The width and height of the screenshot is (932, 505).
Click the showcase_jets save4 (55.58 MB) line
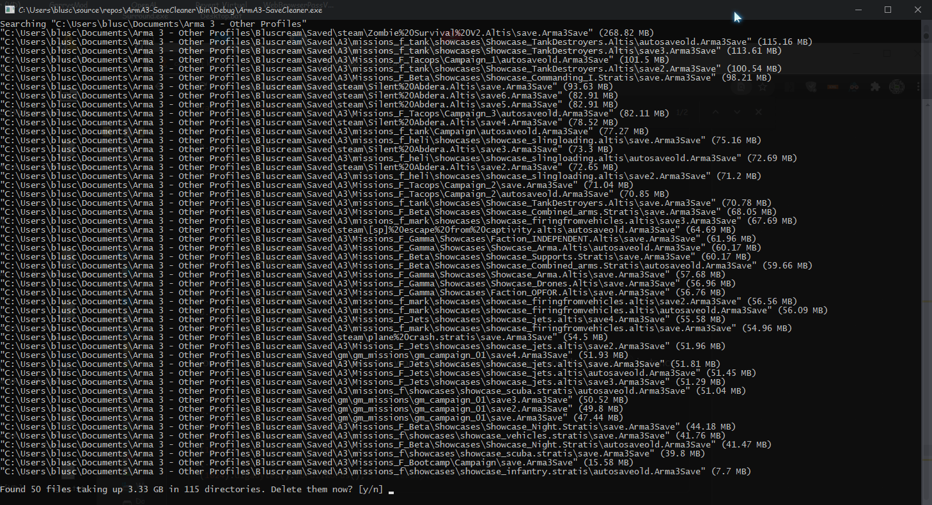pos(362,319)
